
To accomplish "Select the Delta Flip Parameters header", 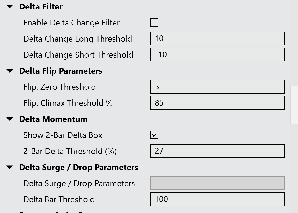I will tap(61, 71).
